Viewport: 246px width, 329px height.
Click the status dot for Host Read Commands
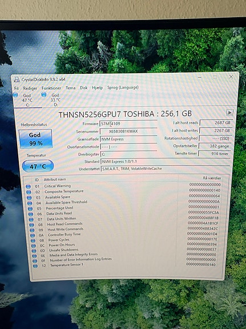pos(32,225)
